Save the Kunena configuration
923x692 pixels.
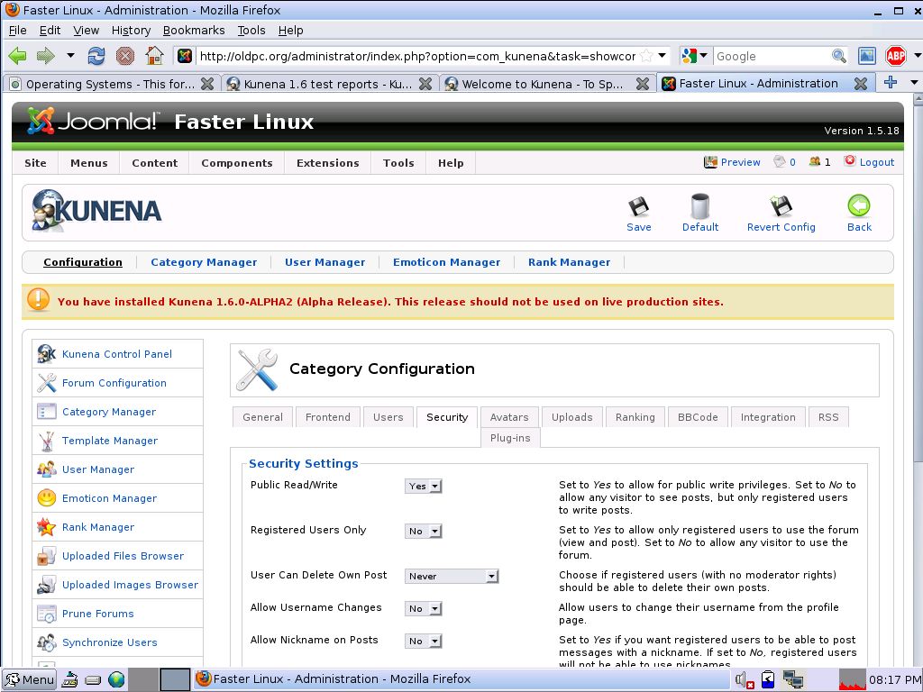point(639,214)
